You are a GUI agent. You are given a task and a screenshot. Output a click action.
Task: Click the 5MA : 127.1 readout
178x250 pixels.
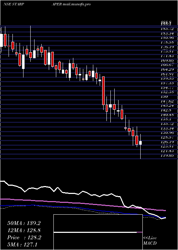[22, 245]
